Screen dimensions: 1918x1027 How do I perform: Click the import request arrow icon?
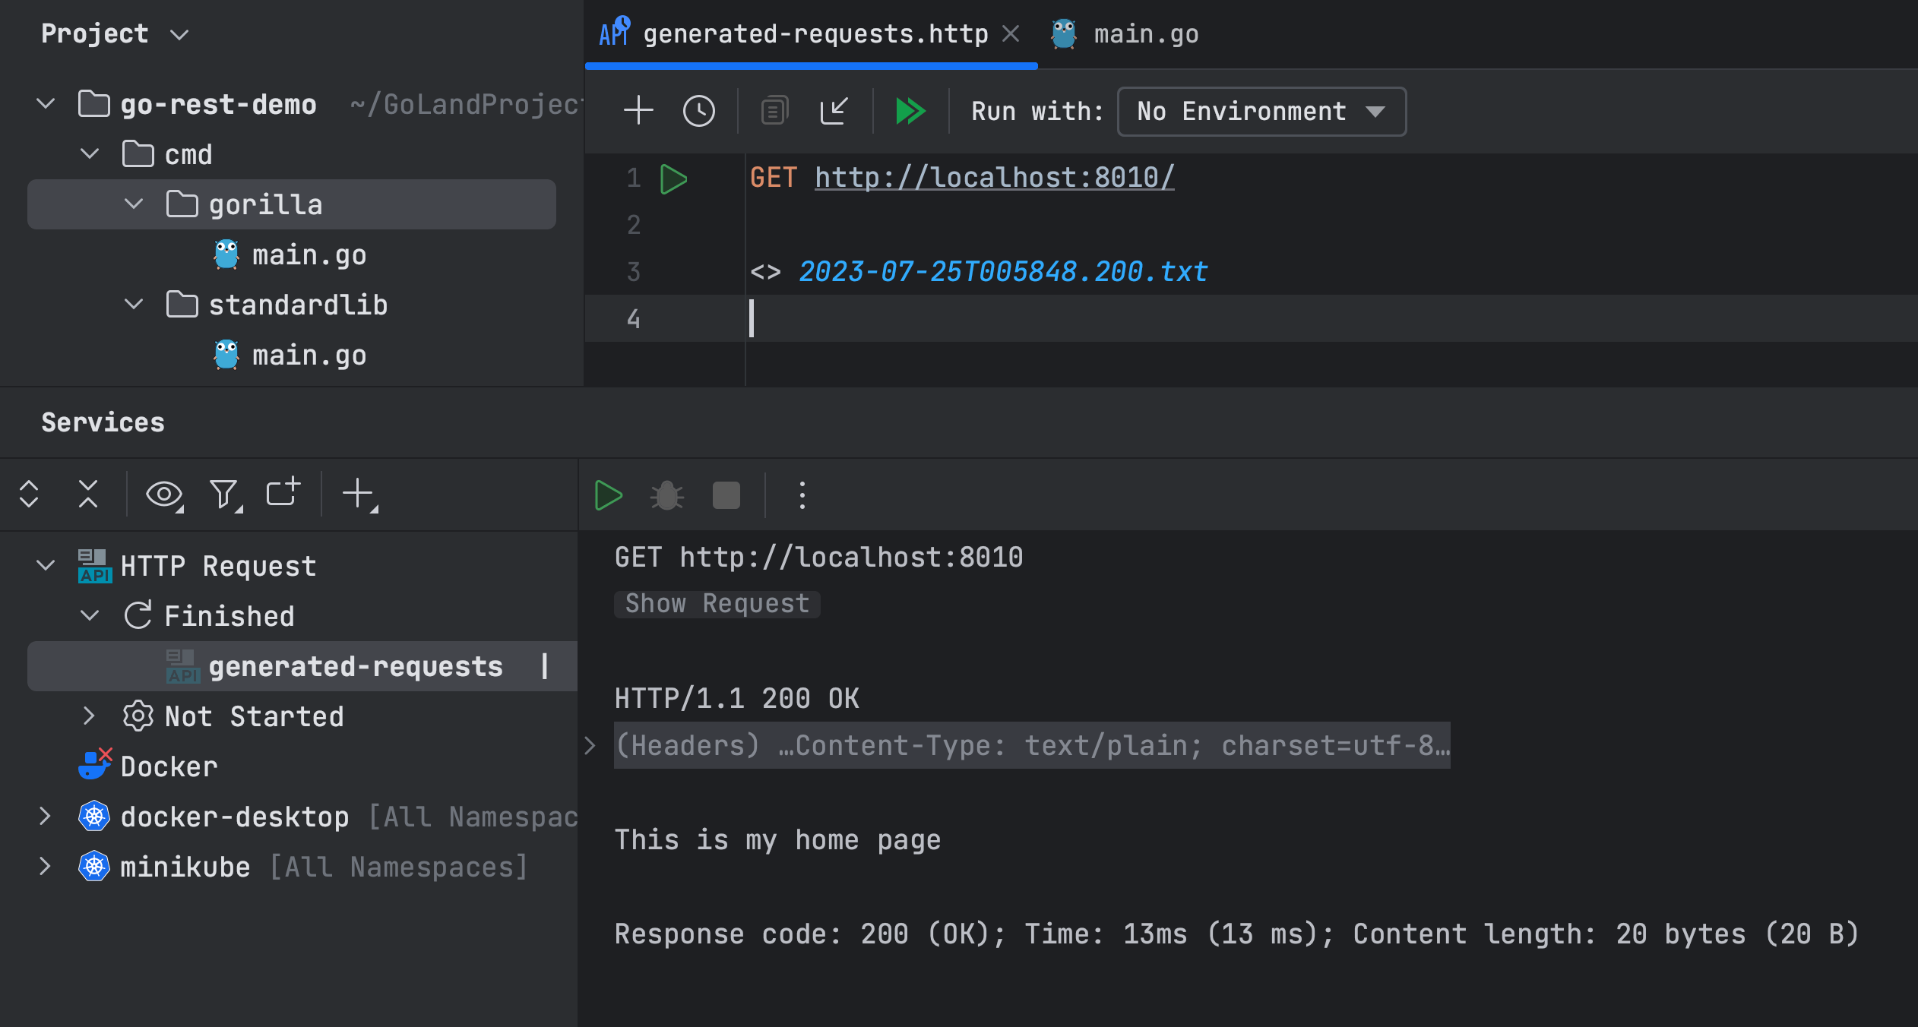tap(834, 111)
